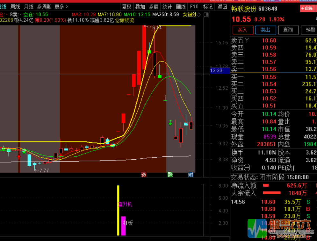Open the 统计 statistics tool
The width and height of the screenshot is (317, 241).
[x=167, y=7]
